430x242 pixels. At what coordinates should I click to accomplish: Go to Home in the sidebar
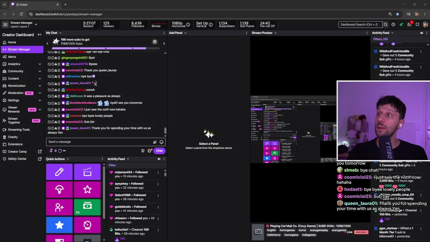pos(22,42)
